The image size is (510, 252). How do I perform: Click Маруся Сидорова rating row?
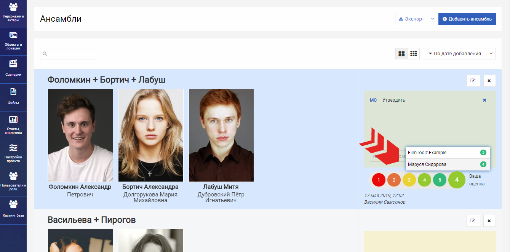pos(448,164)
